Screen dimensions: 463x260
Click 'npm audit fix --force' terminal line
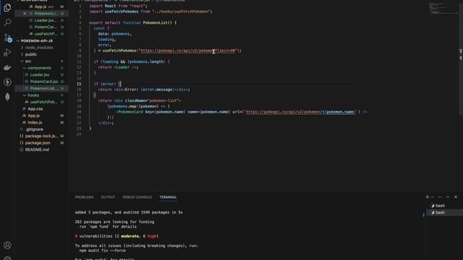103,251
